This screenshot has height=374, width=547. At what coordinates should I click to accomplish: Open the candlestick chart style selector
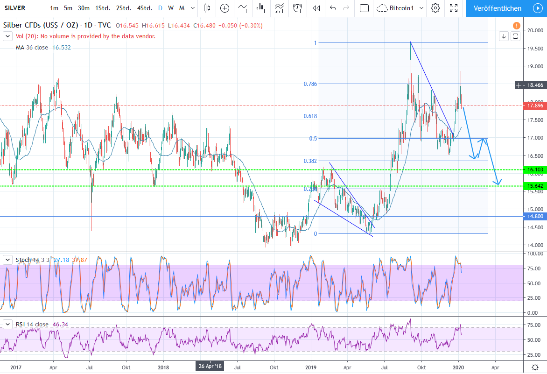coord(207,8)
